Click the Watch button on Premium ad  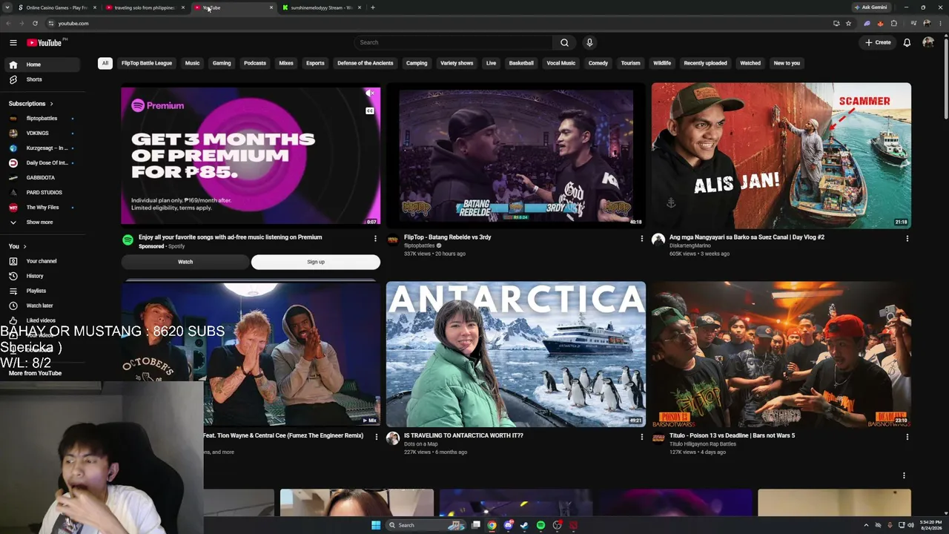coord(185,262)
